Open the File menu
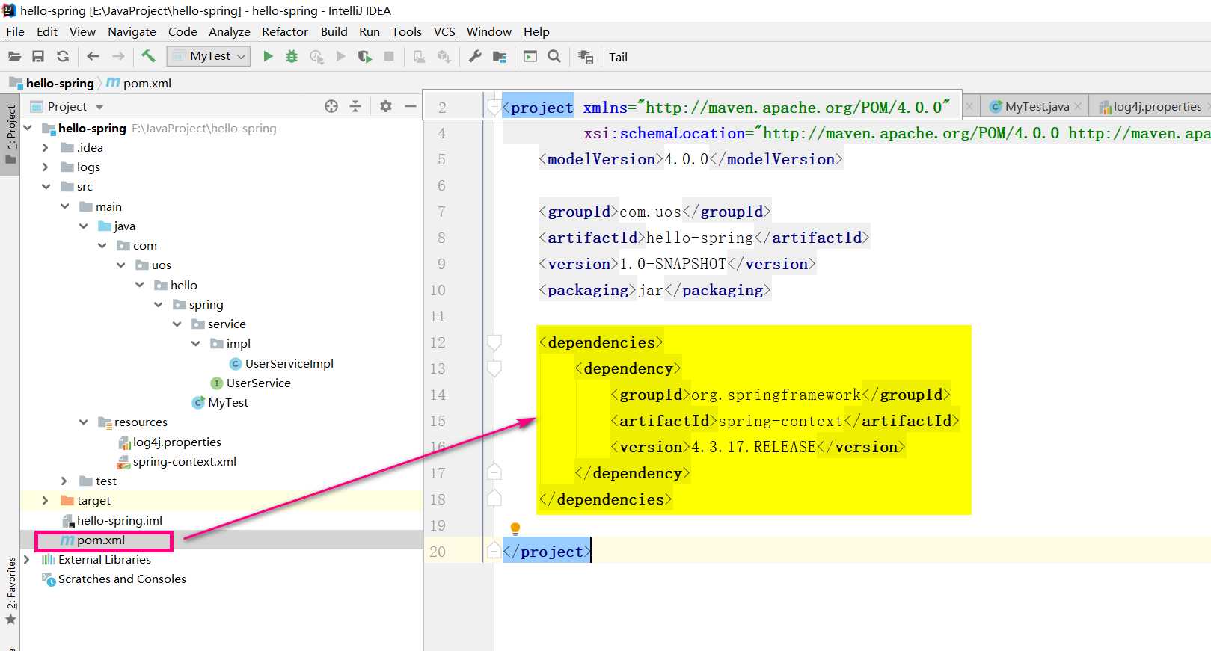The image size is (1211, 651). (15, 31)
